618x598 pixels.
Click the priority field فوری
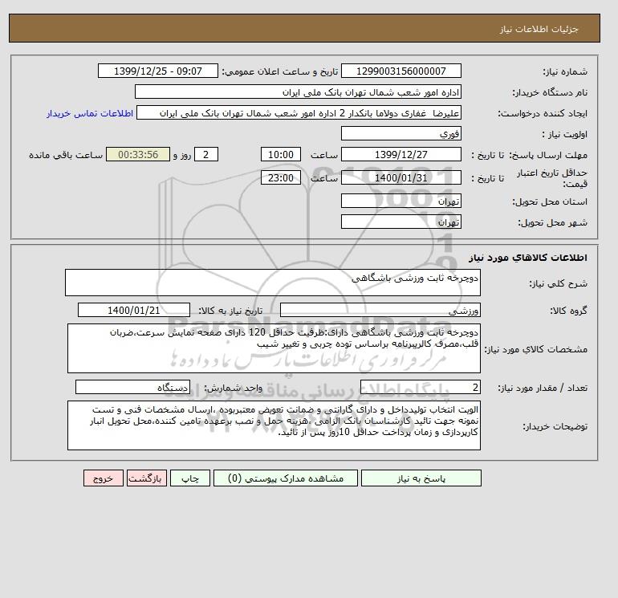400,133
